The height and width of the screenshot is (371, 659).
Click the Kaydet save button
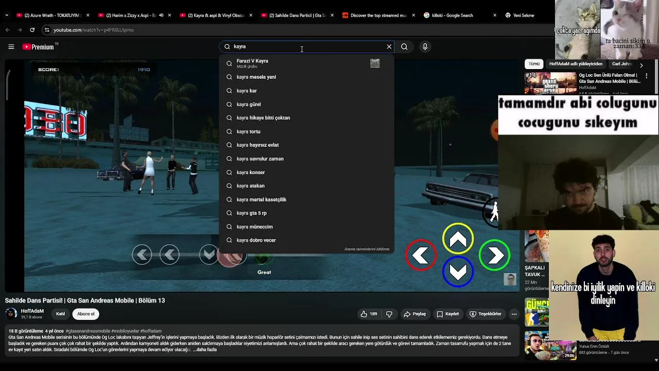click(x=447, y=314)
